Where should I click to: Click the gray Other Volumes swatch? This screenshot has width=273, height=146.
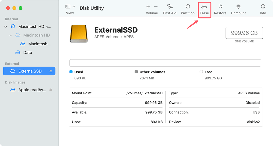tap(136, 72)
